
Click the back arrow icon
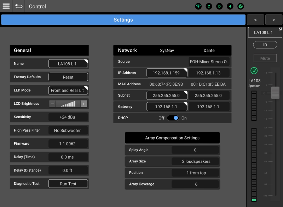19,6
